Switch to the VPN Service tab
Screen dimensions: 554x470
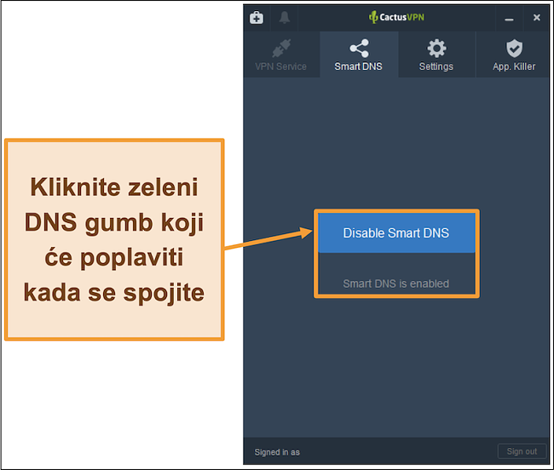tap(281, 54)
